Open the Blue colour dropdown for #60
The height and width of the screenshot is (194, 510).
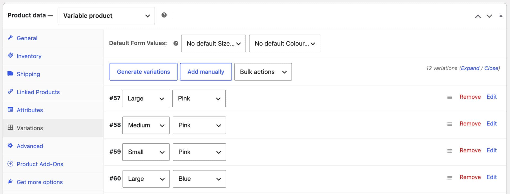(x=199, y=179)
